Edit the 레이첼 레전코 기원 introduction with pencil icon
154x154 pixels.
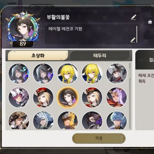coord(133,40)
